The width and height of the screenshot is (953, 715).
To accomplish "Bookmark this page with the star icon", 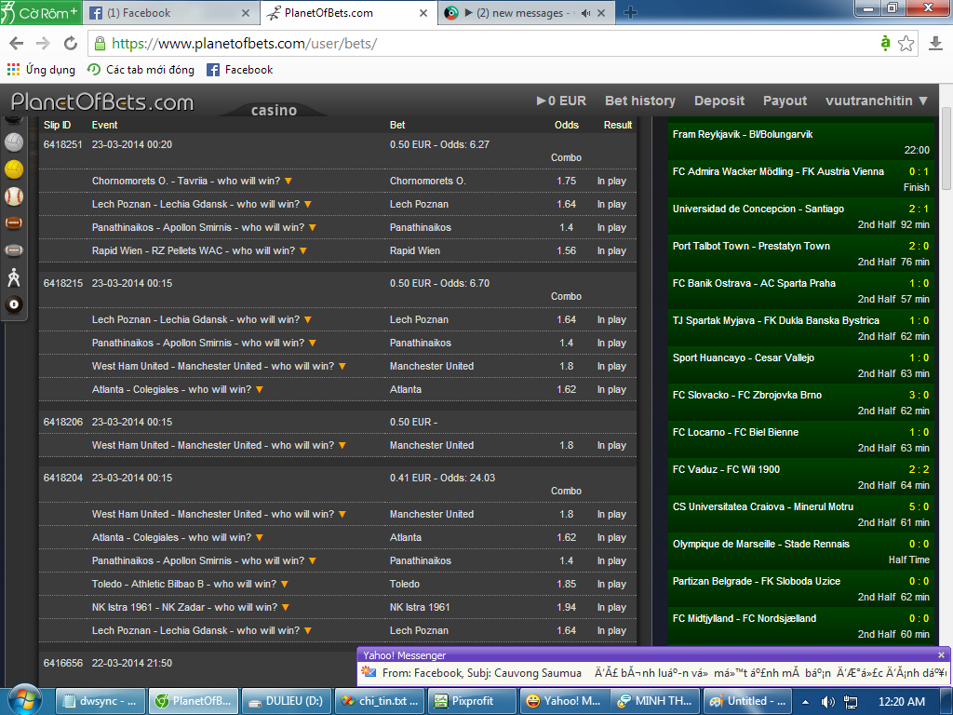I will (x=906, y=43).
